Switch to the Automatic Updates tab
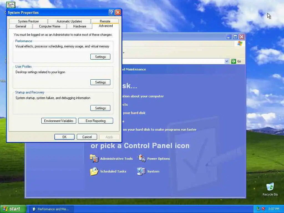284x213 pixels. coord(69,21)
